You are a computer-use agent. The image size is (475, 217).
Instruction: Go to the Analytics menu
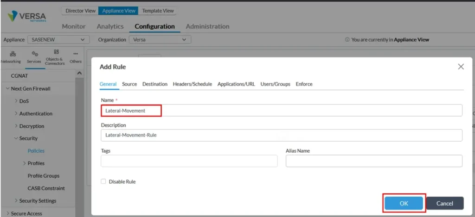[x=110, y=26]
